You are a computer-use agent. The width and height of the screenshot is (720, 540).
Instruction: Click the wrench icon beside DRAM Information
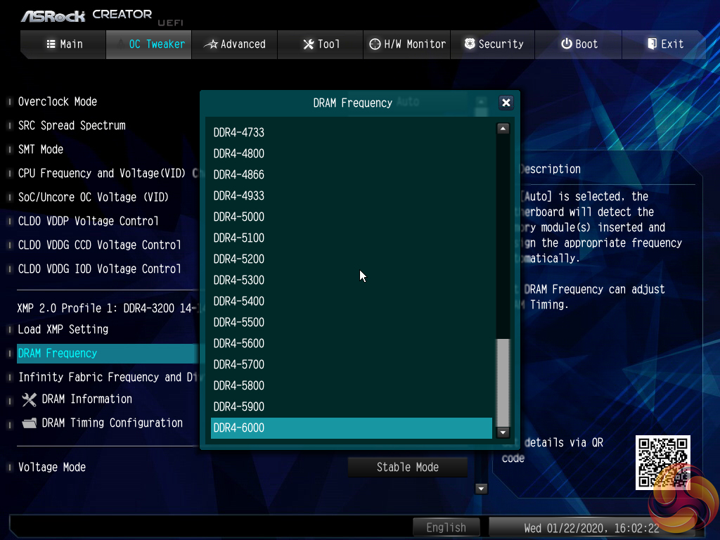point(29,399)
